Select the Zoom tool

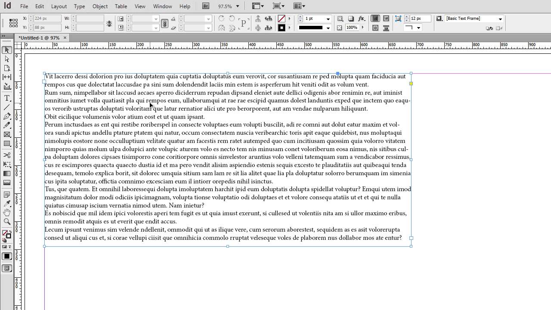(x=7, y=222)
